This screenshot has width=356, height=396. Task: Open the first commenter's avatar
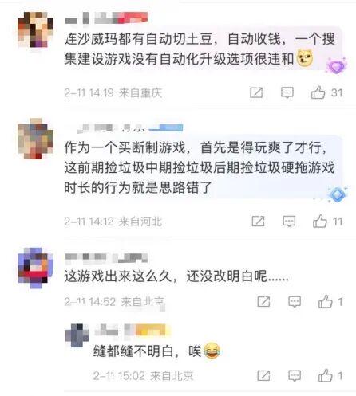point(35,29)
